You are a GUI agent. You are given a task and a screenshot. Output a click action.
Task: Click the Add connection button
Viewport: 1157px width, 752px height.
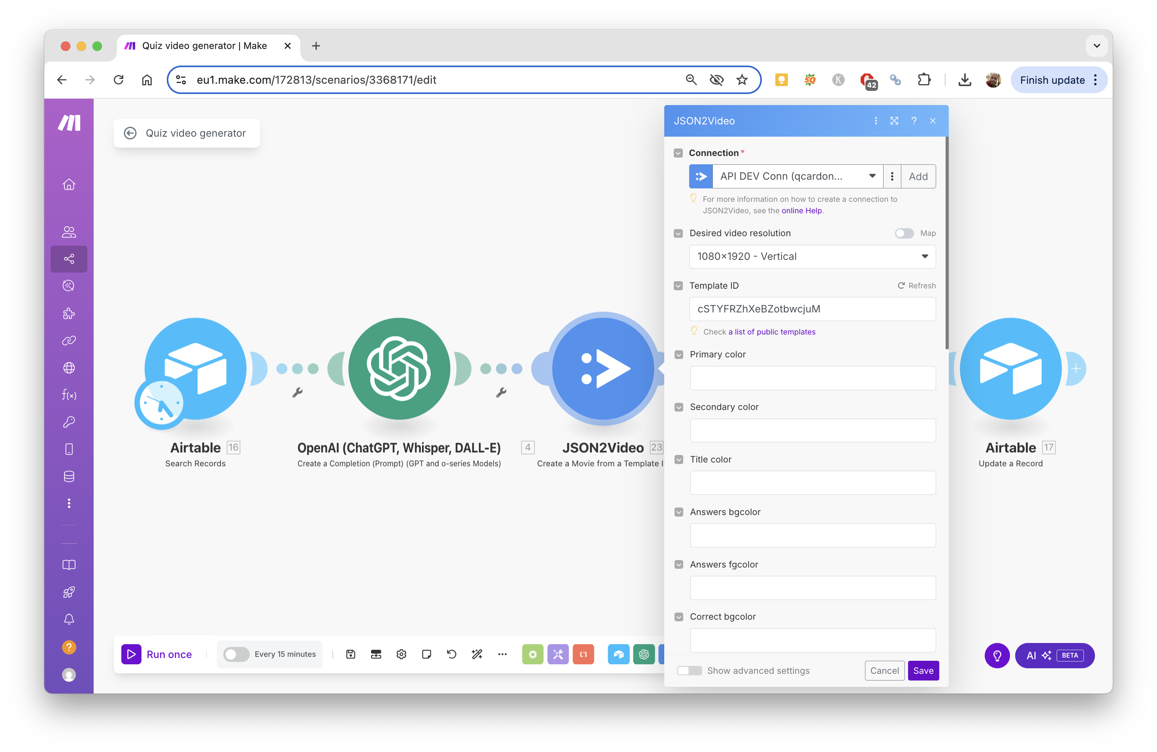click(x=918, y=176)
